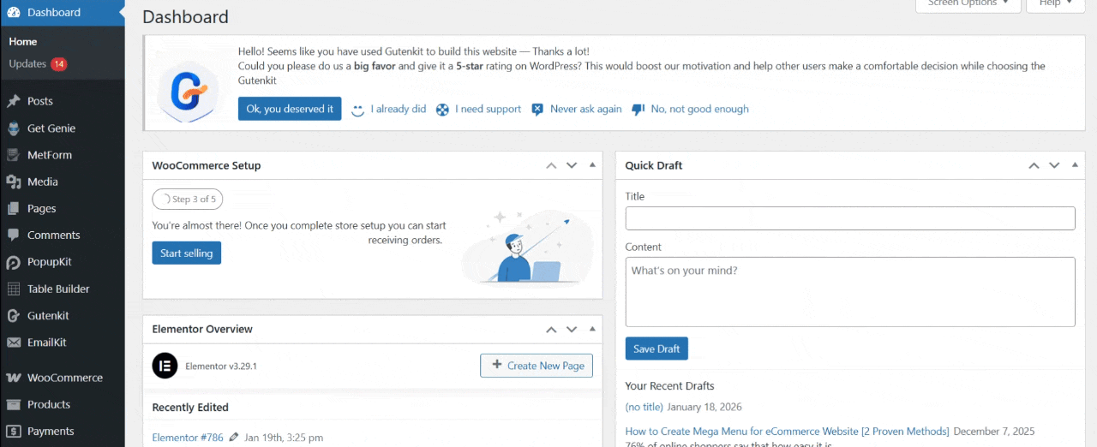Open the Screen Options dropdown

click(x=968, y=5)
